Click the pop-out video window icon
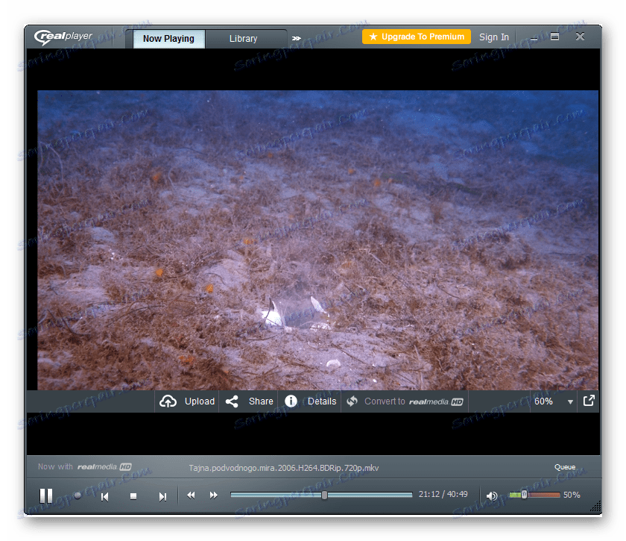This screenshot has width=626, height=541. pos(589,401)
